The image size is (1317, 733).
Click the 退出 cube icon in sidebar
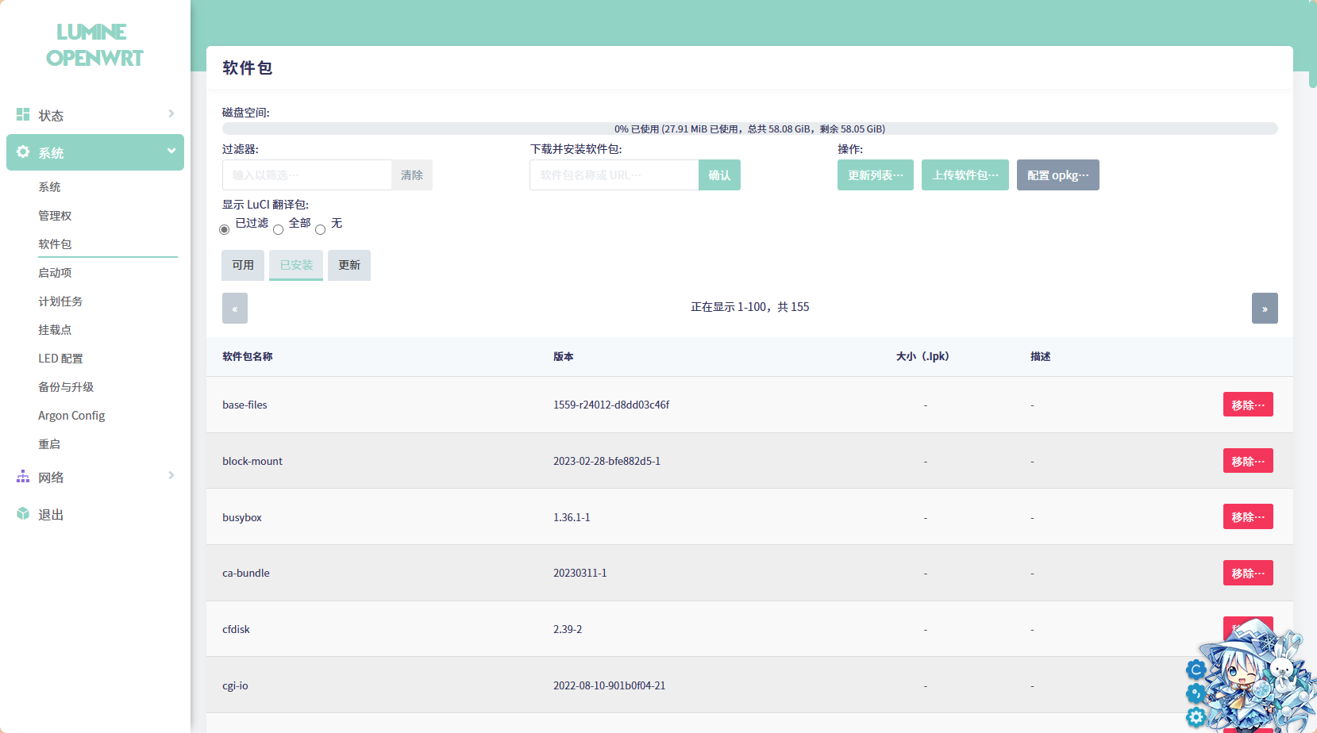click(23, 514)
